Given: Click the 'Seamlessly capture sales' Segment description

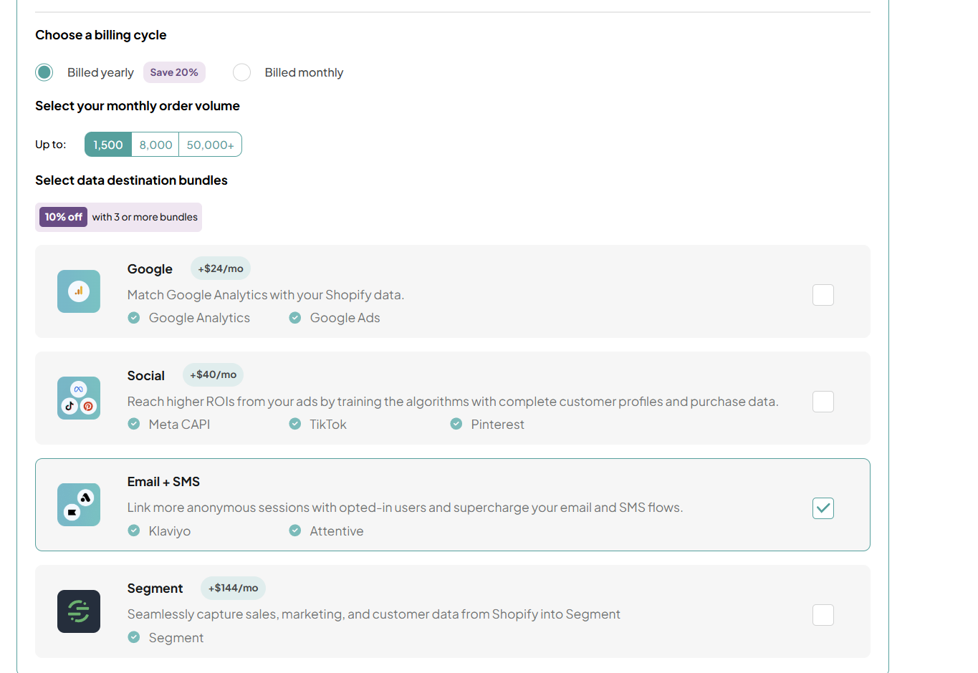Looking at the screenshot, I should pyautogui.click(x=374, y=614).
